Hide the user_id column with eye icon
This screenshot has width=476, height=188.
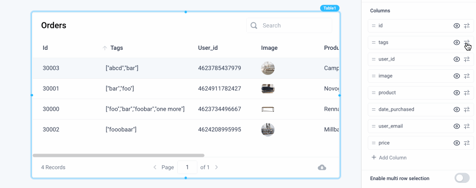click(456, 60)
